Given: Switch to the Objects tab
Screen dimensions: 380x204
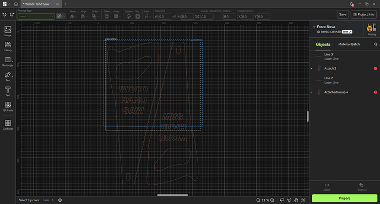Looking at the screenshot, I should click(323, 45).
